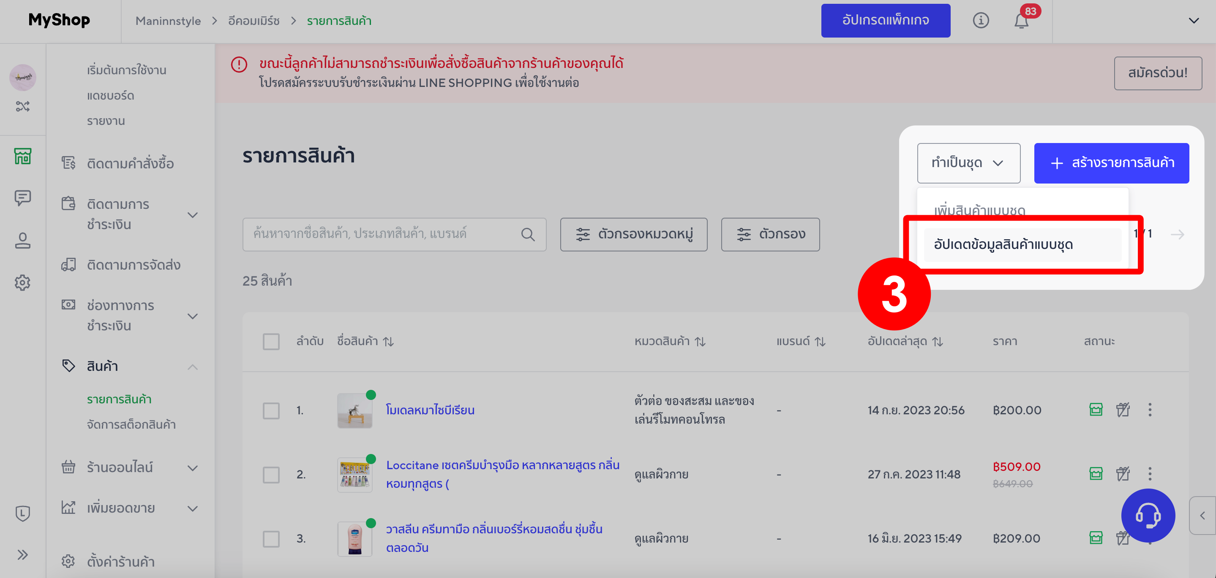Click the info circle icon in header
1216x578 pixels.
click(980, 21)
